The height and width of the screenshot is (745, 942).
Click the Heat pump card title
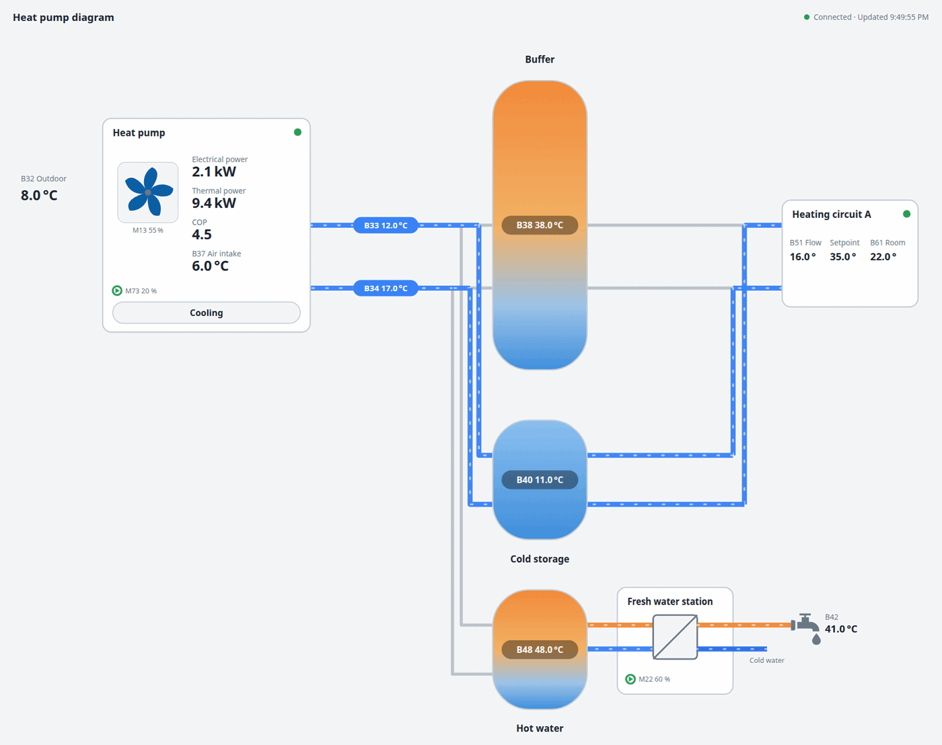[x=139, y=132]
